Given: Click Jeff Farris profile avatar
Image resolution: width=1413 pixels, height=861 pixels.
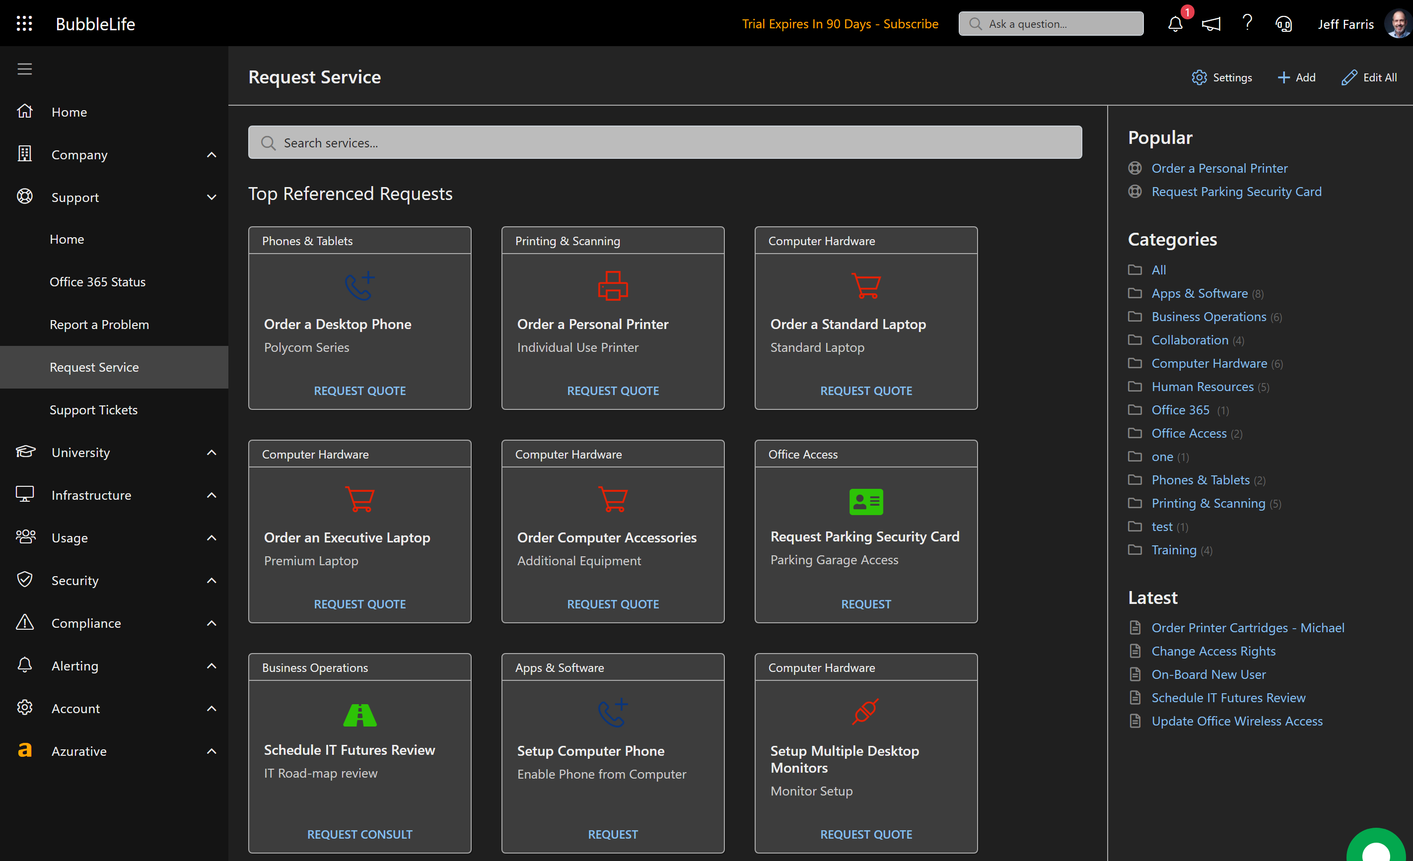Looking at the screenshot, I should point(1398,23).
